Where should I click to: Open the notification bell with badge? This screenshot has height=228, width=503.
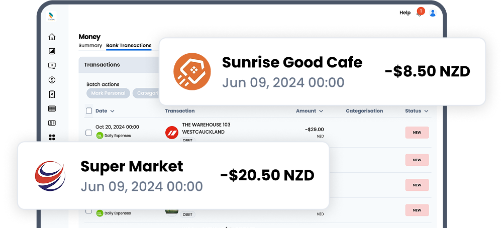point(420,12)
